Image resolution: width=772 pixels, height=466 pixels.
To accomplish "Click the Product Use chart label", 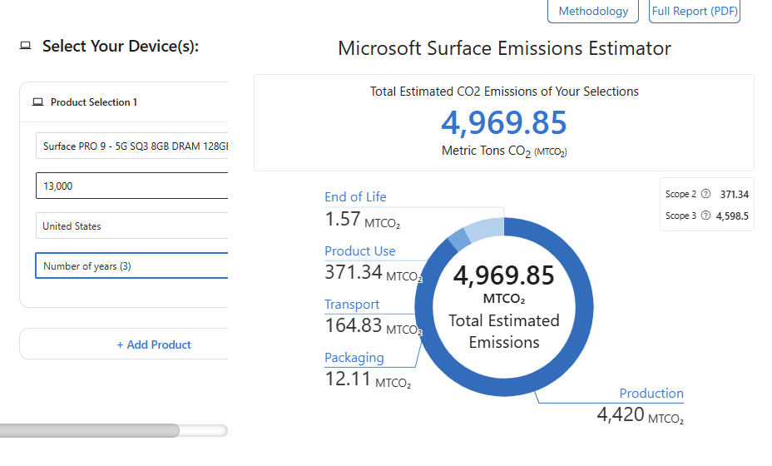I will (360, 251).
